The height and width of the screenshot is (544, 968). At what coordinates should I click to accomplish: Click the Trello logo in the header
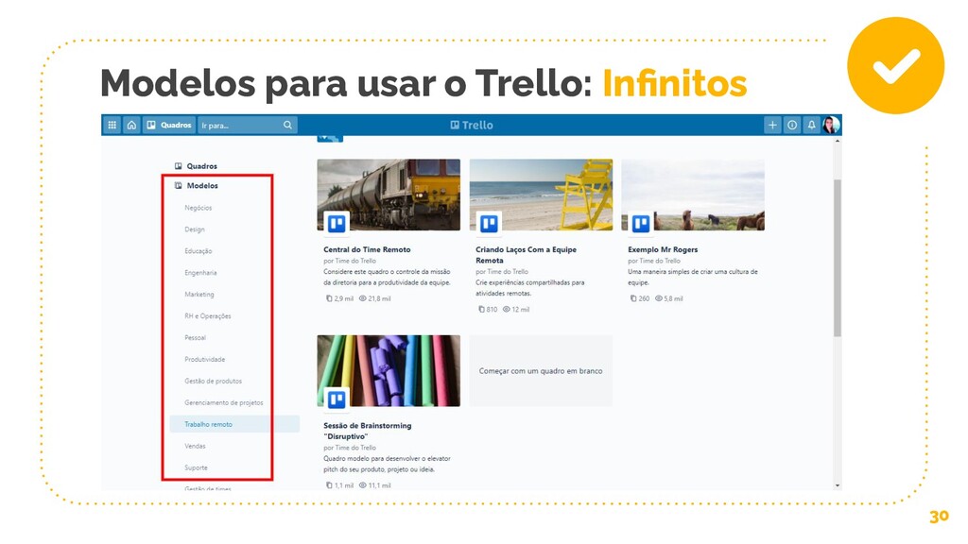point(472,126)
